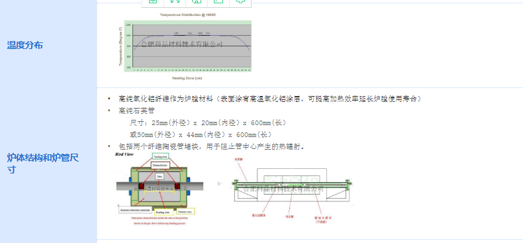Click the Furnace case label box
Viewport: 523px width, 243px height.
[185, 211]
